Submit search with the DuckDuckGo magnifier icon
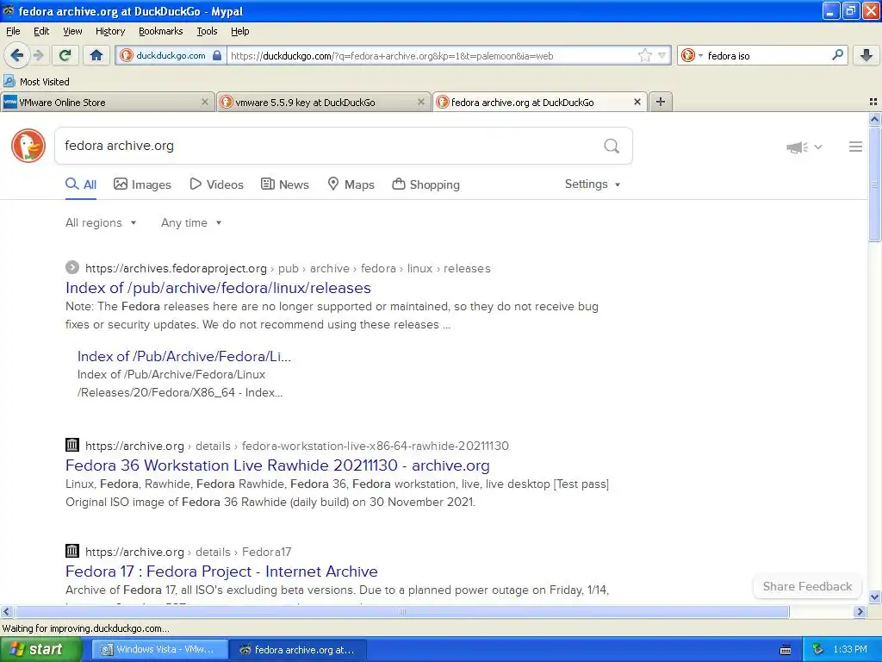The width and height of the screenshot is (882, 662). click(612, 147)
